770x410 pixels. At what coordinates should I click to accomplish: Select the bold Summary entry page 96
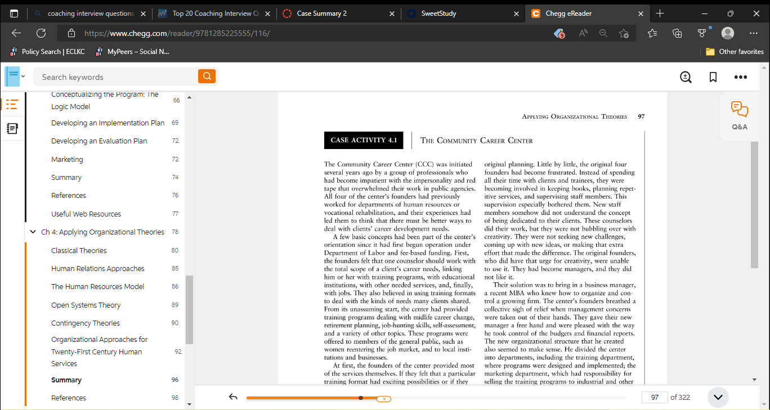tap(66, 380)
